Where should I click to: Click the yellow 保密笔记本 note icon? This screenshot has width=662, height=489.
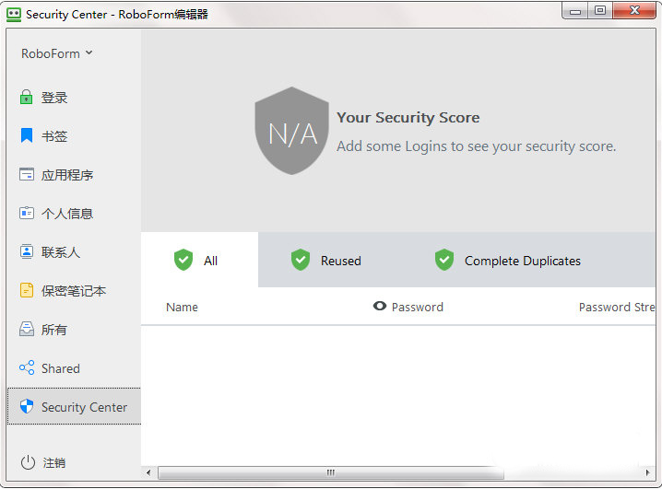click(x=27, y=291)
